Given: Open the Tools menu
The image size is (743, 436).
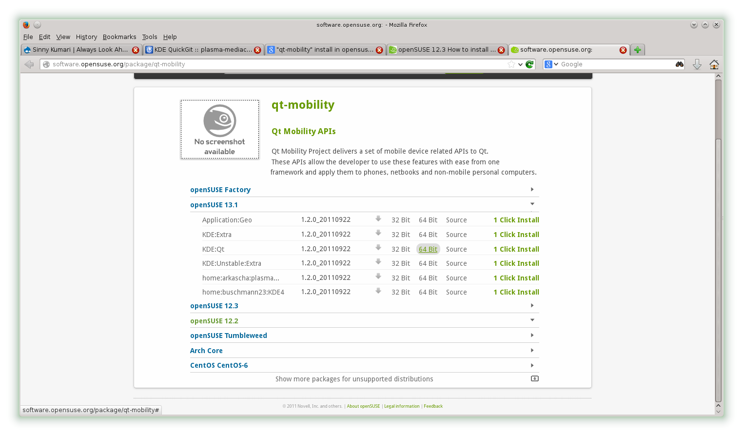Looking at the screenshot, I should (150, 37).
